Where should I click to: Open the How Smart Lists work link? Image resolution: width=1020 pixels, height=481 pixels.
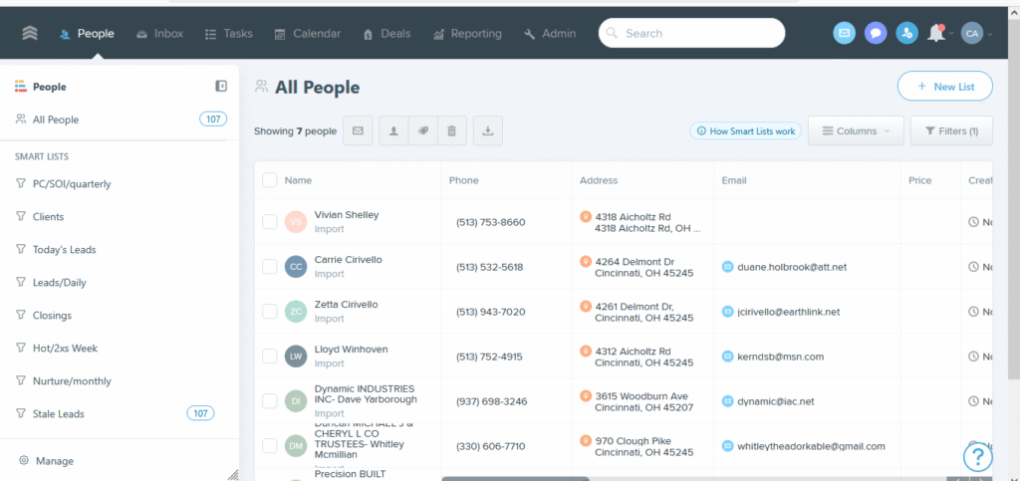(x=745, y=130)
